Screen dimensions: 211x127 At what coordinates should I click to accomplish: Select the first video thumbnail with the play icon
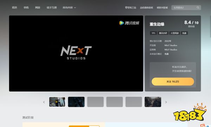57,102
